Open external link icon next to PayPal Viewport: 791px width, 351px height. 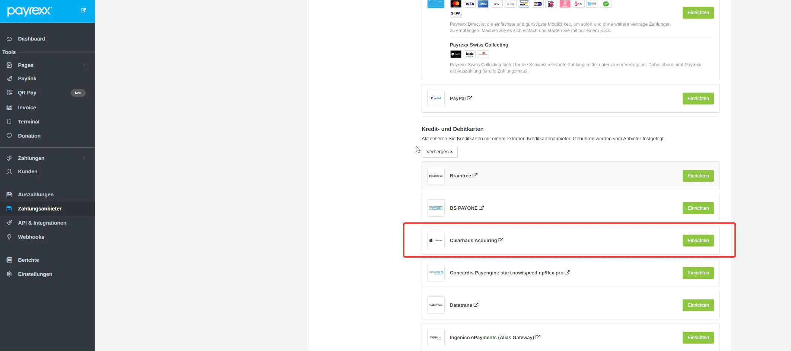(470, 98)
